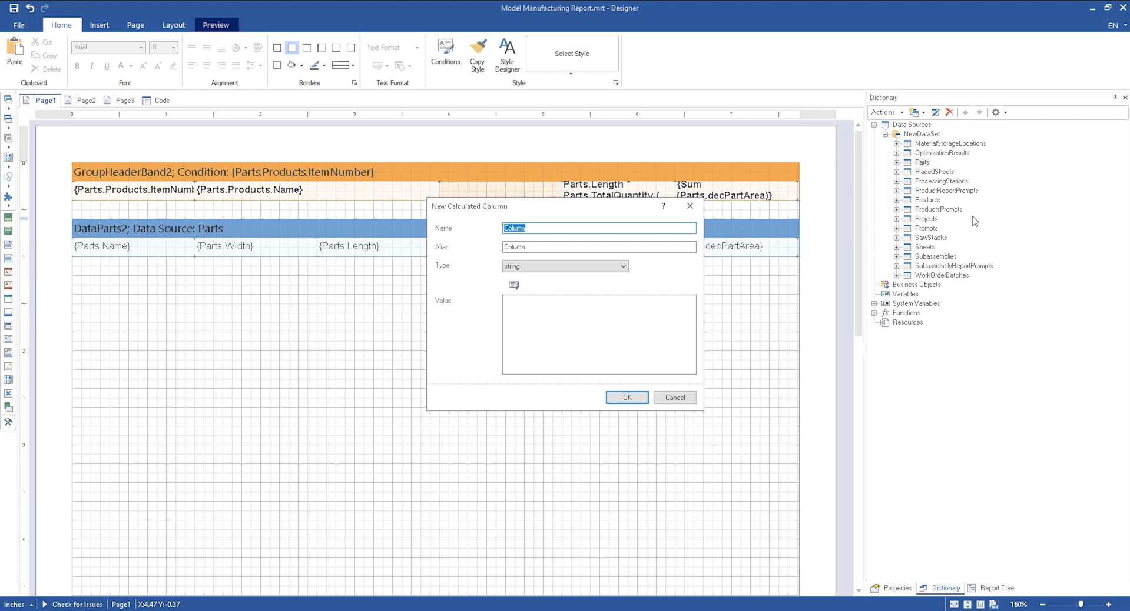
Task: Adjust the zoom slider
Action: tap(1081, 604)
